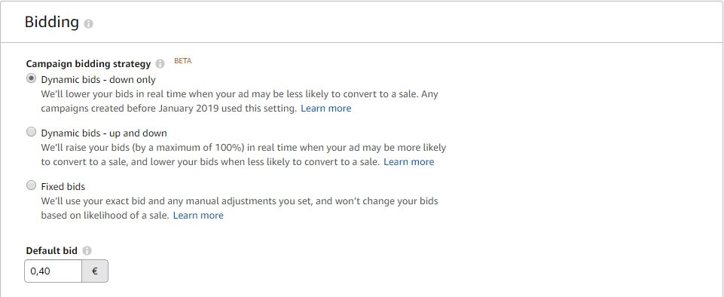
Task: Click the BETA badge label
Action: click(183, 61)
